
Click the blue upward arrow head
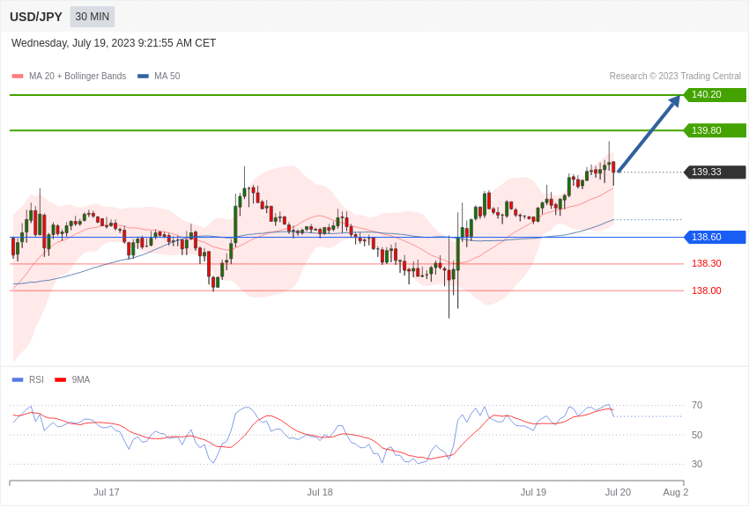pos(674,101)
